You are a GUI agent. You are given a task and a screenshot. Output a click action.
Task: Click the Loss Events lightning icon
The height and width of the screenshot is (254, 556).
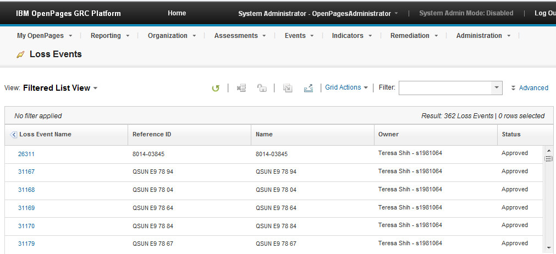click(21, 54)
